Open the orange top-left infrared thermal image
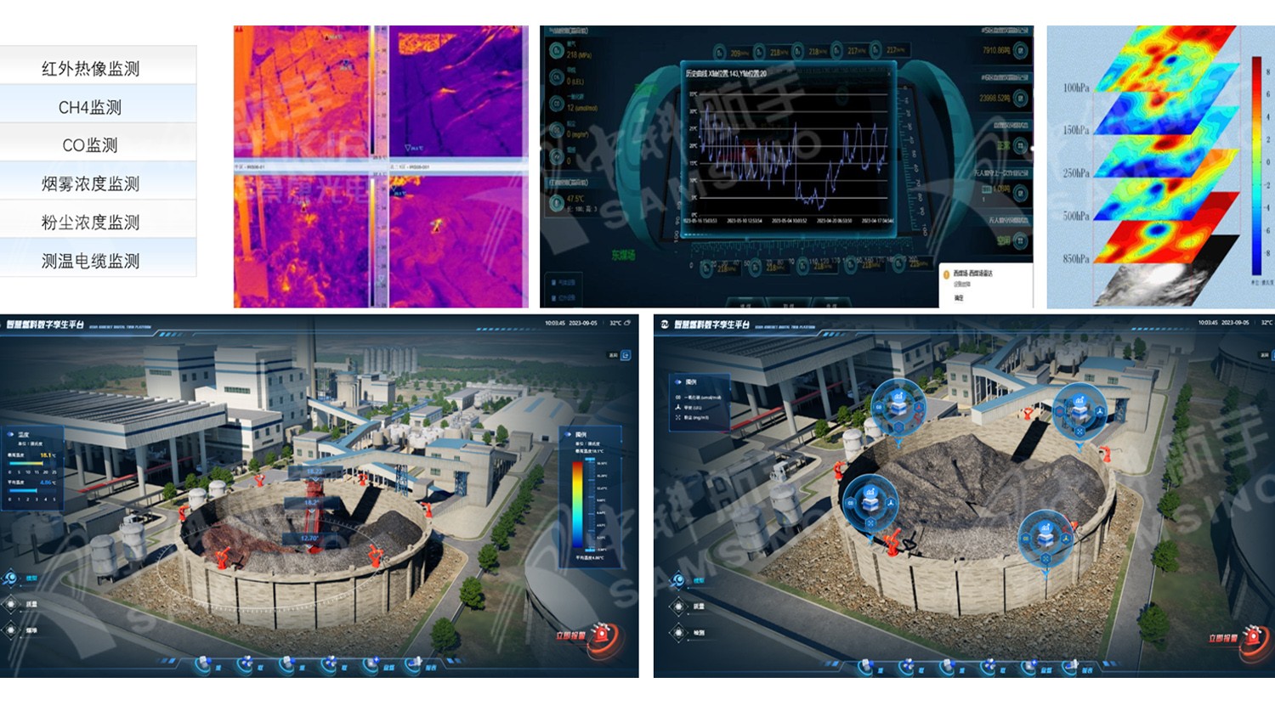 coord(303,92)
